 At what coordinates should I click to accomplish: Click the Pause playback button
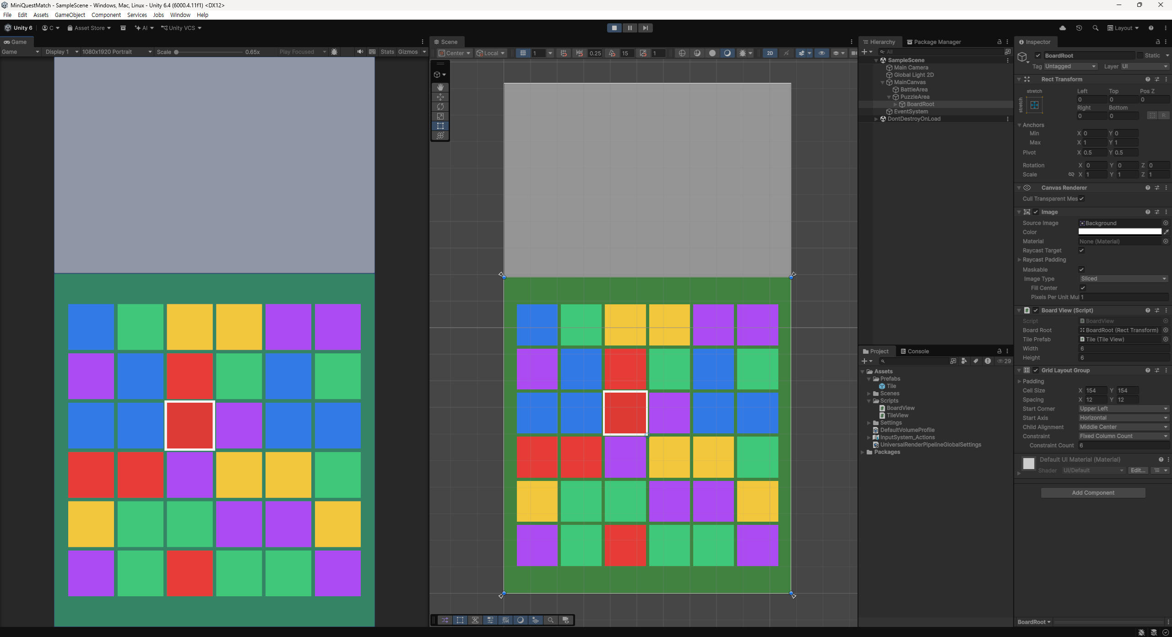click(629, 28)
